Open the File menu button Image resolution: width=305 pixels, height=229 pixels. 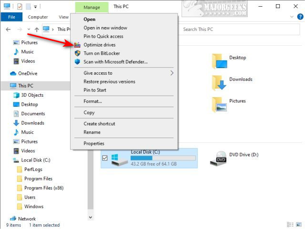click(11, 17)
